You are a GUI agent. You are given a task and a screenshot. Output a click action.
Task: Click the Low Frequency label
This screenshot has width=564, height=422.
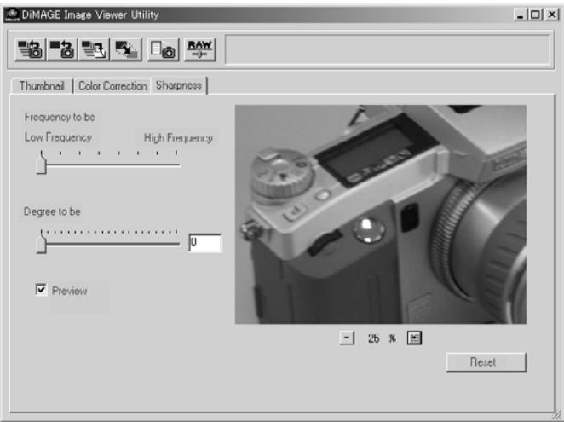coord(58,137)
